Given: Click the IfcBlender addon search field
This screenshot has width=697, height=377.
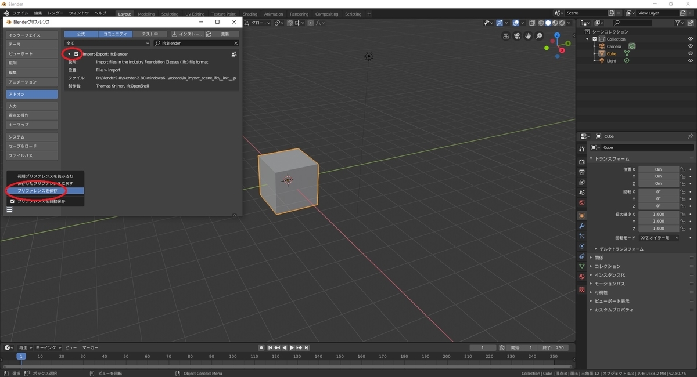Looking at the screenshot, I should (196, 43).
